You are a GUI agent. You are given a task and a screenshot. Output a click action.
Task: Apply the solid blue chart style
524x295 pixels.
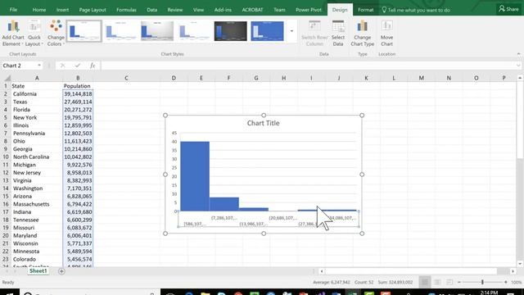pos(267,31)
